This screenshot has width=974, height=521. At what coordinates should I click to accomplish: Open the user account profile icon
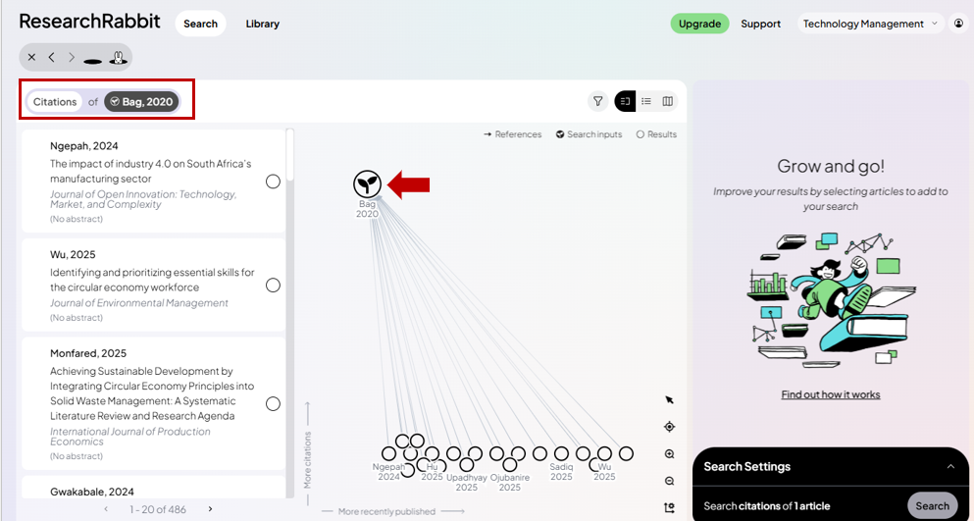pyautogui.click(x=959, y=24)
